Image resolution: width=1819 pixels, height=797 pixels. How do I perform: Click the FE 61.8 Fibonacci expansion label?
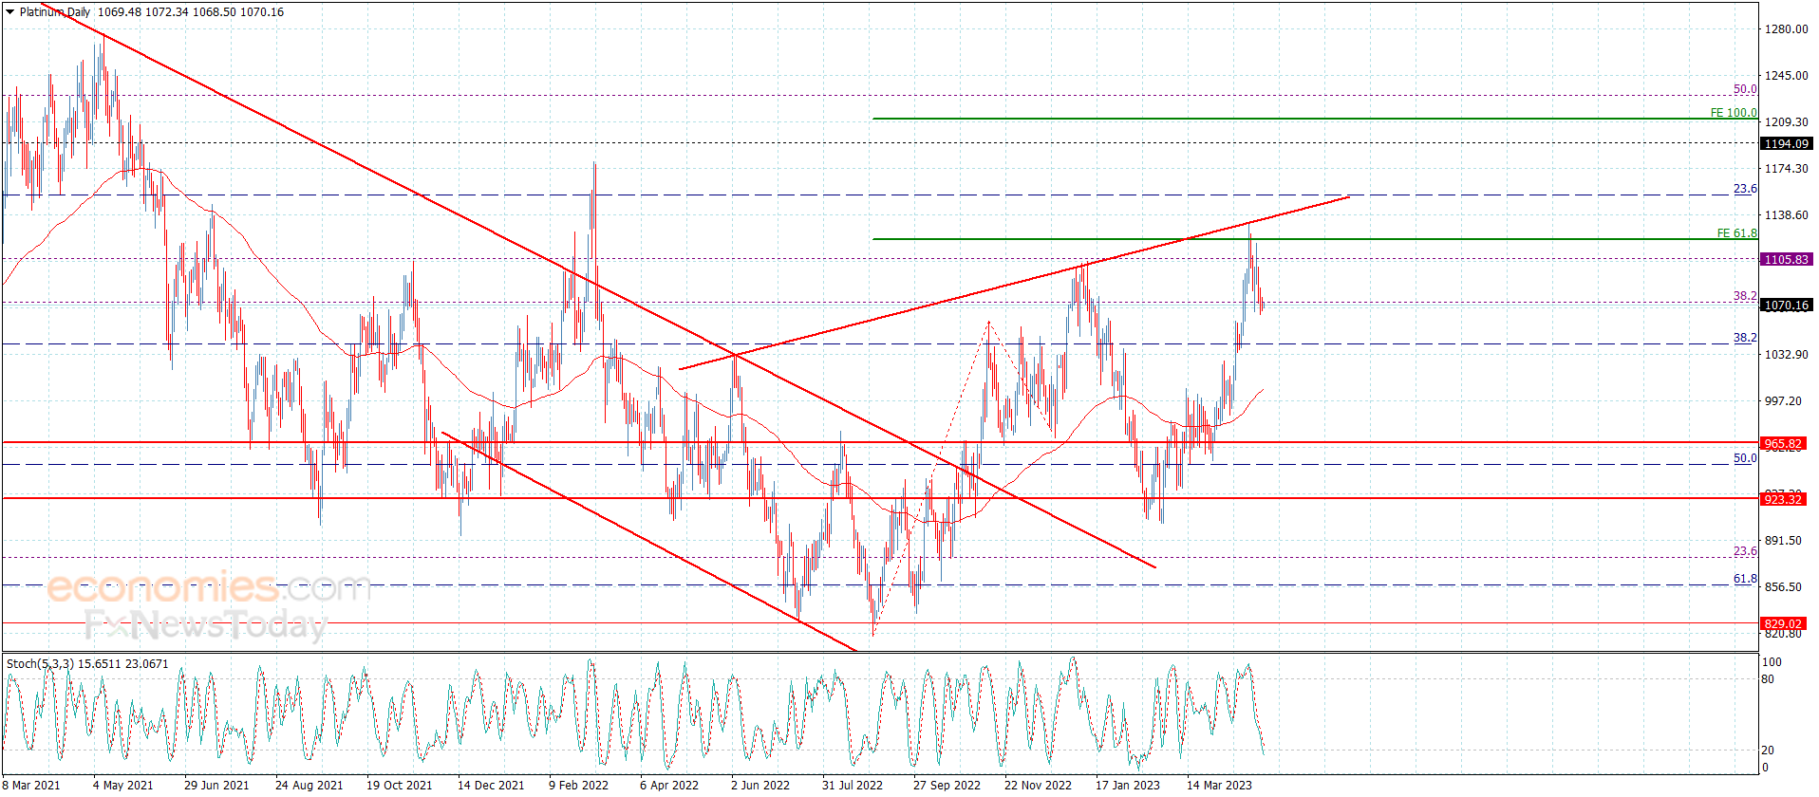pos(1736,233)
